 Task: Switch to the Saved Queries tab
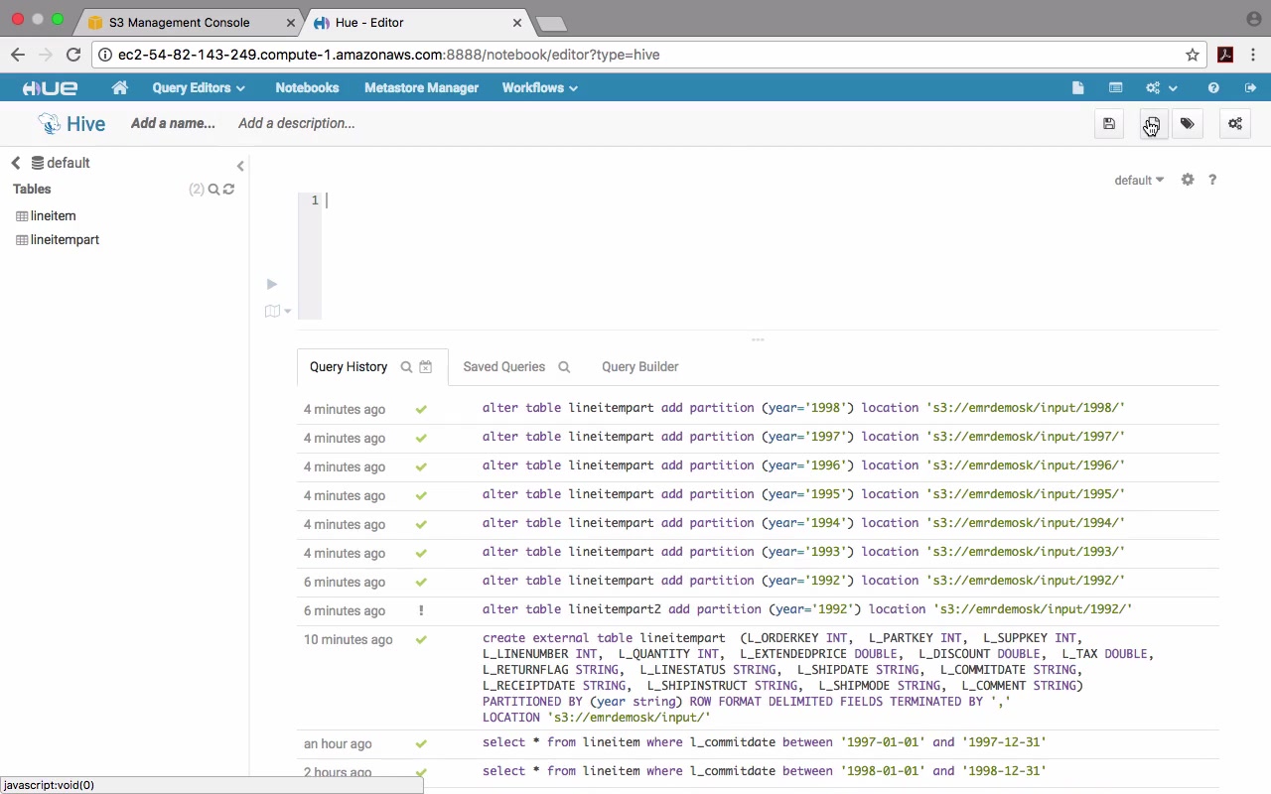(503, 367)
